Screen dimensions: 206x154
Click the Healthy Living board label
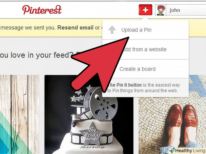(190, 151)
